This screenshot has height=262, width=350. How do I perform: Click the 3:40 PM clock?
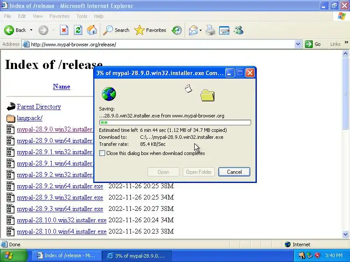[334, 255]
